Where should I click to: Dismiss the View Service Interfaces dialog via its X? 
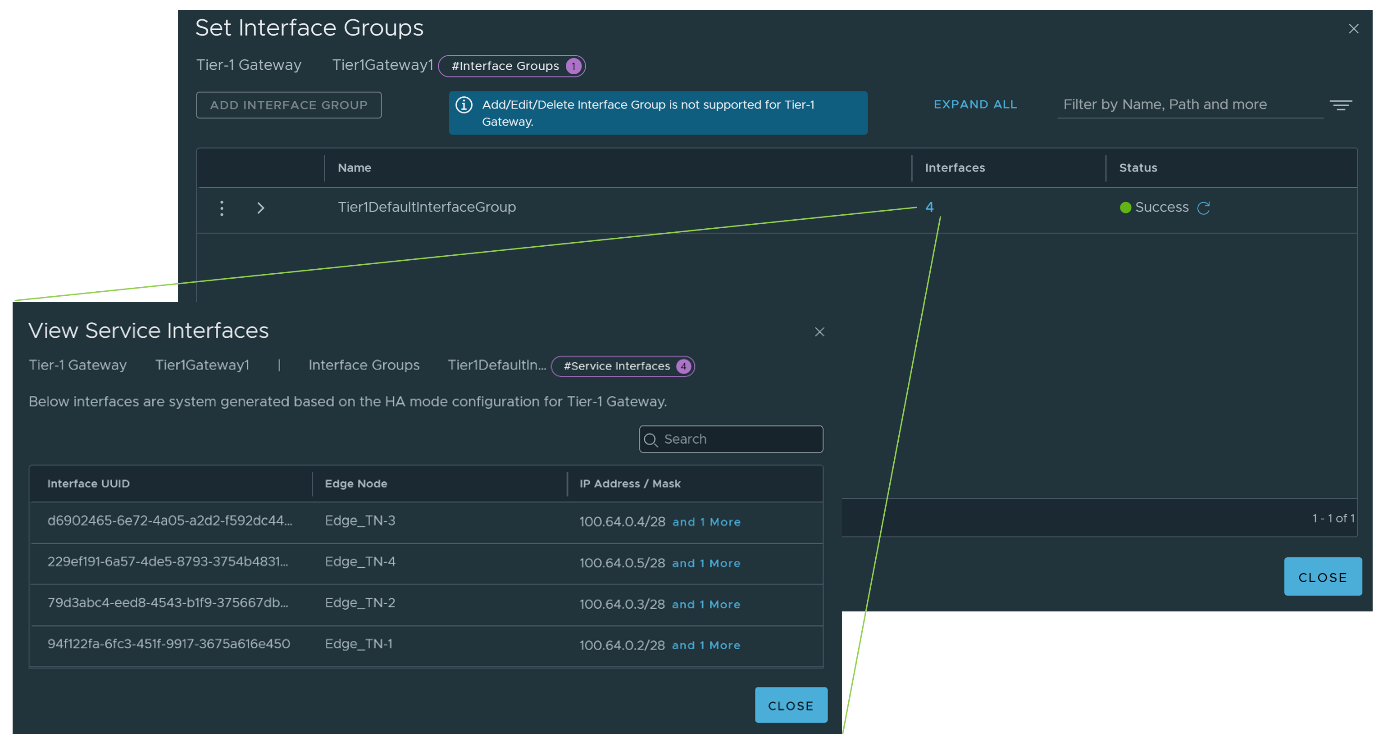[x=820, y=332]
